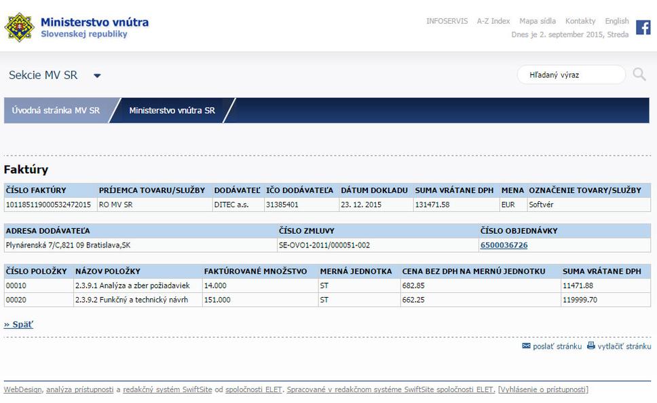Open Spracované v redakčnom systéme SwiftSite link
657x403 pixels.
pos(390,389)
